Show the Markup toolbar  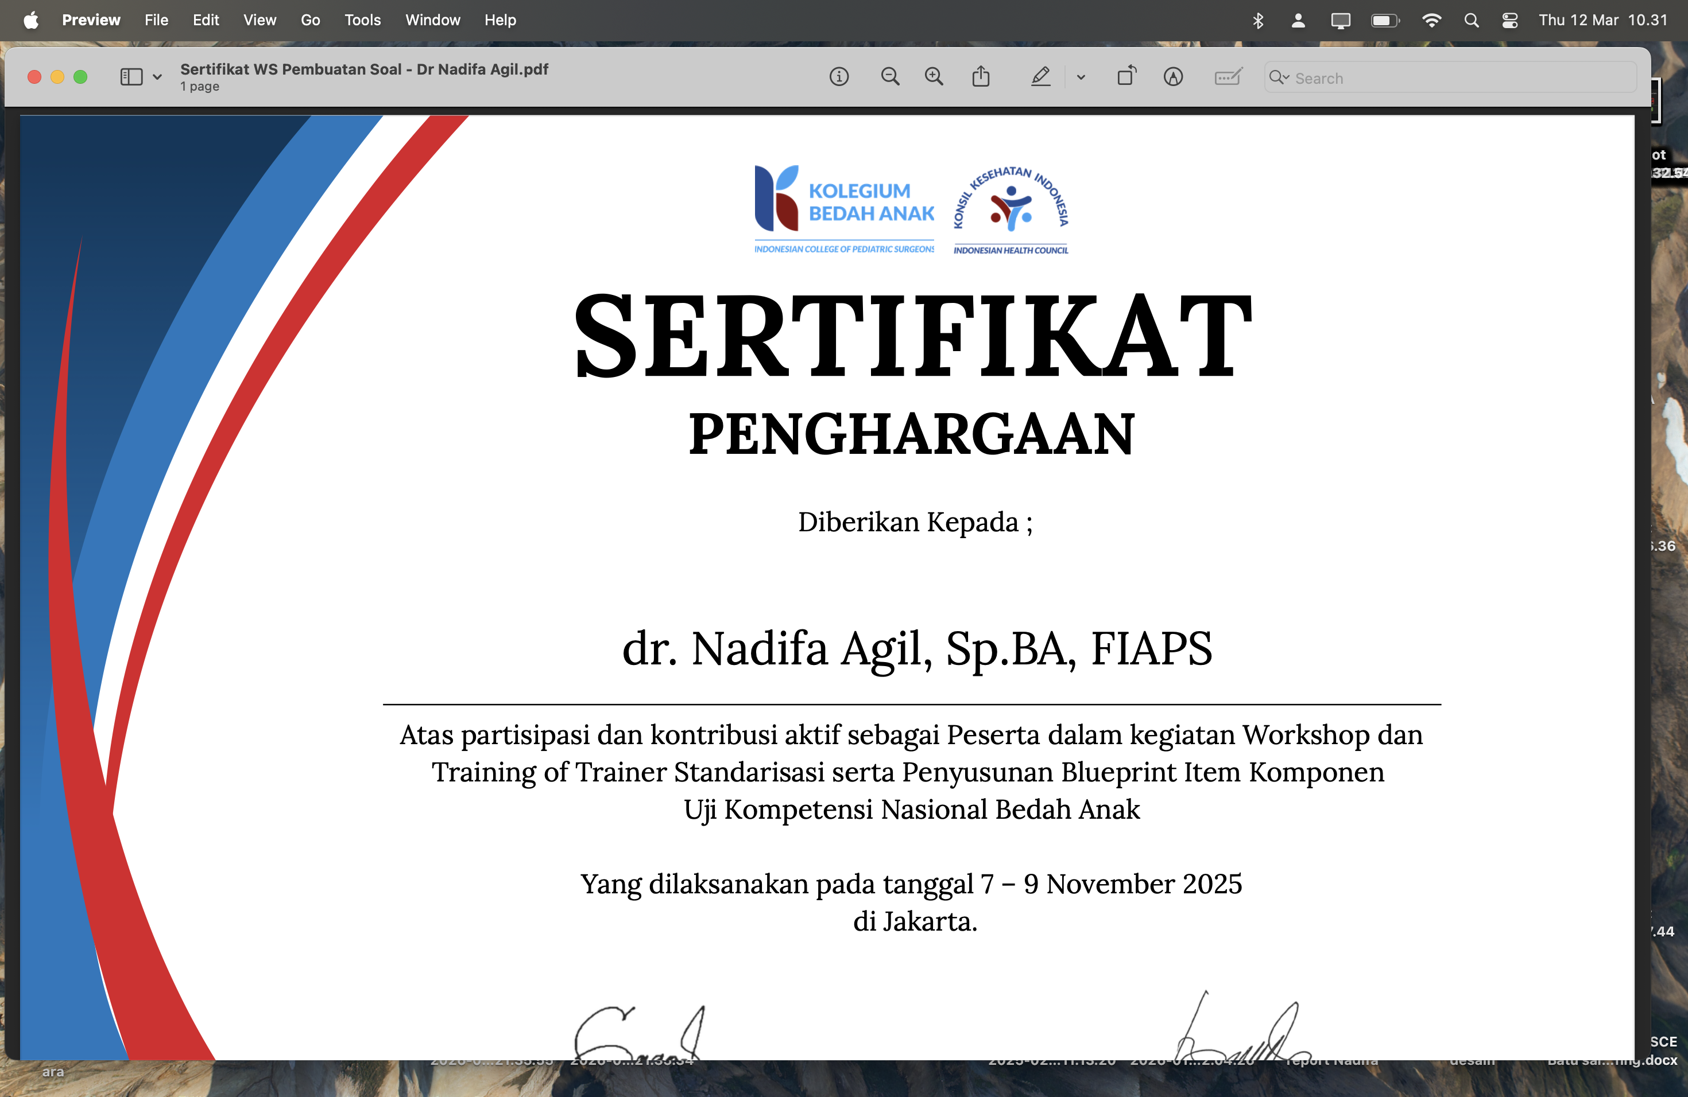click(x=1173, y=76)
